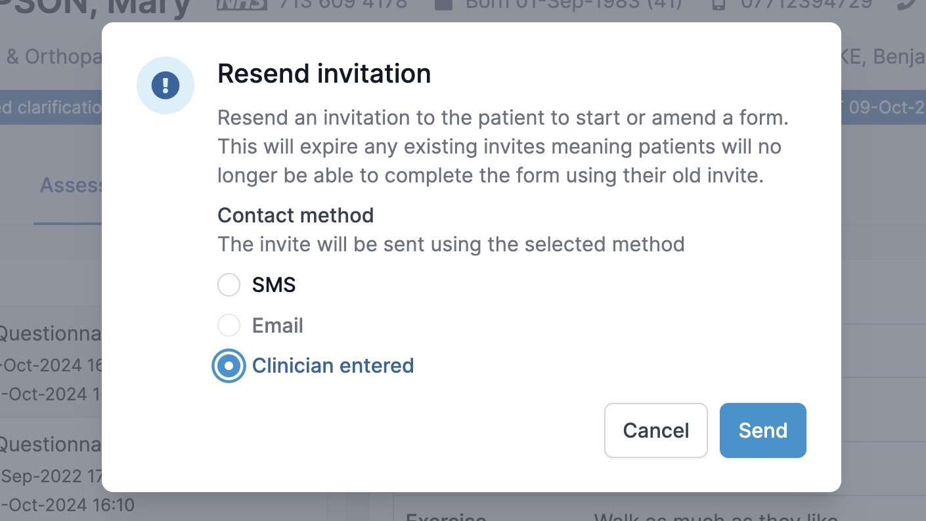Click the exclamation alert icon in dialog
The width and height of the screenshot is (926, 521).
[x=165, y=85]
